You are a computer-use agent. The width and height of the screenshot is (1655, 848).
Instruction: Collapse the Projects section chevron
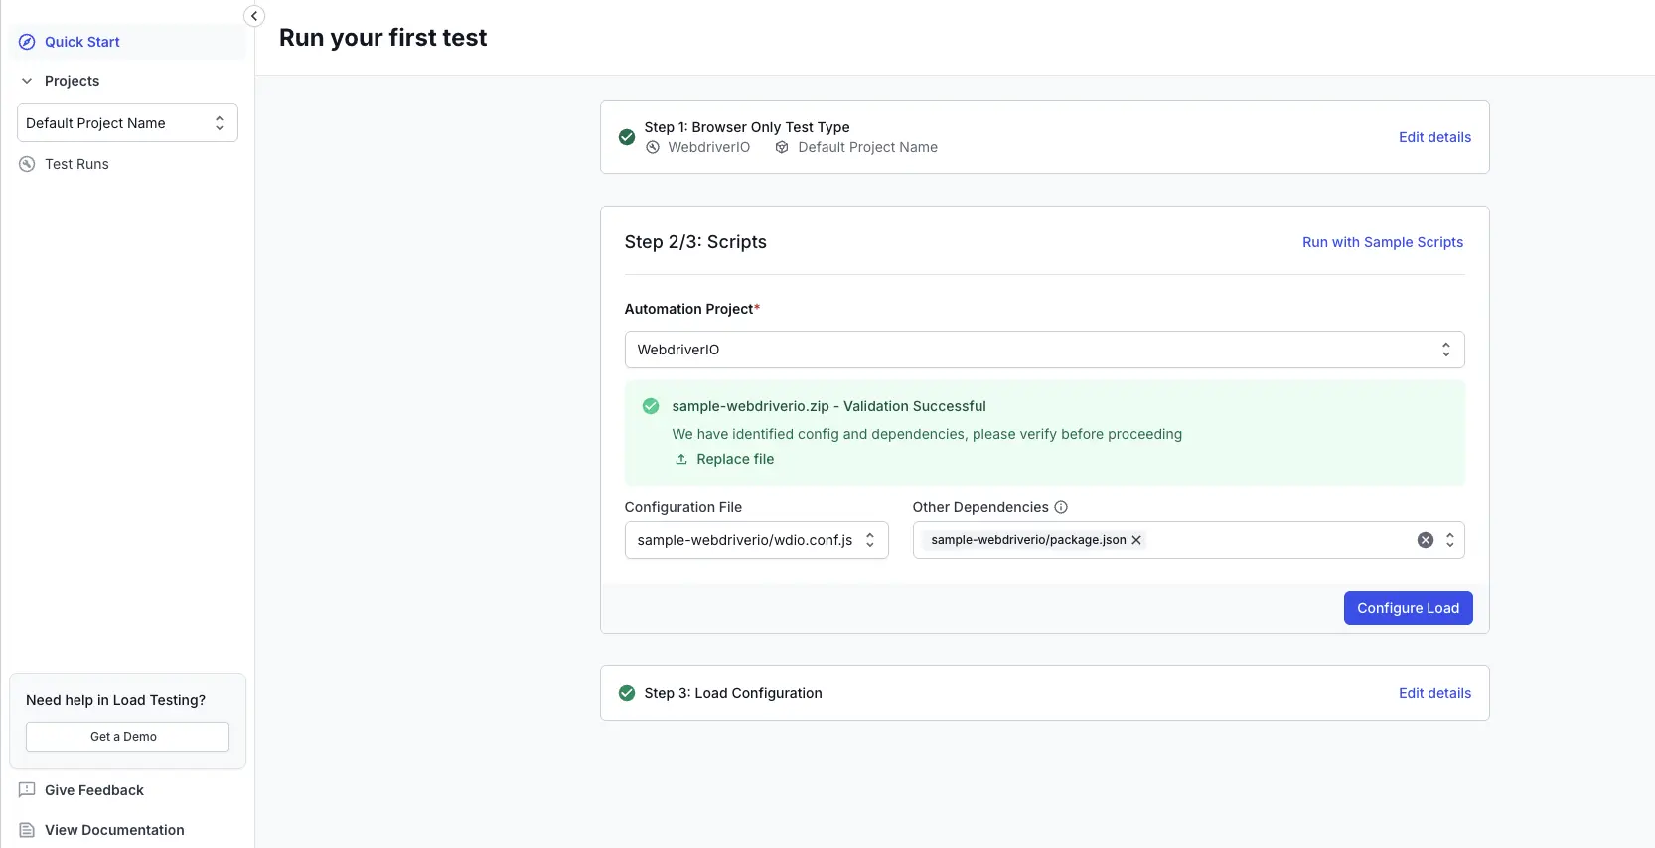[27, 81]
